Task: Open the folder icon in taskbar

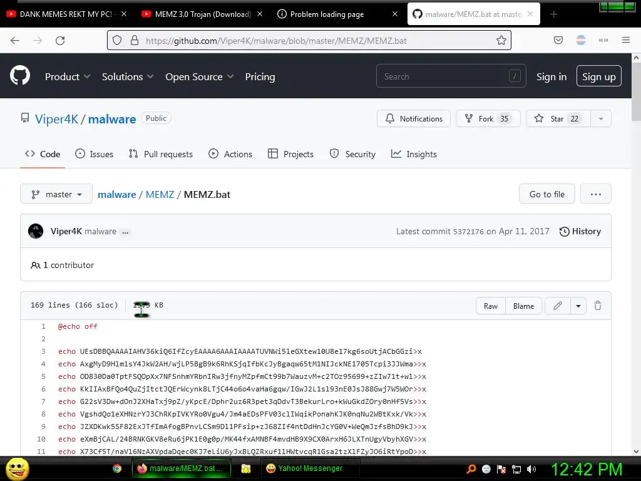Action: 245,468
